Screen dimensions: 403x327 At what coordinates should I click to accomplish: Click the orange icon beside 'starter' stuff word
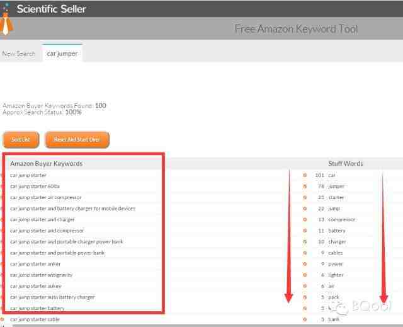tap(305, 197)
